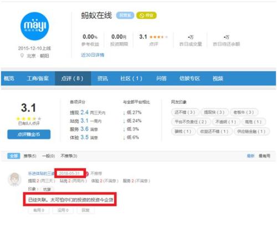Go to the 社区 (1) tab

click(131, 78)
